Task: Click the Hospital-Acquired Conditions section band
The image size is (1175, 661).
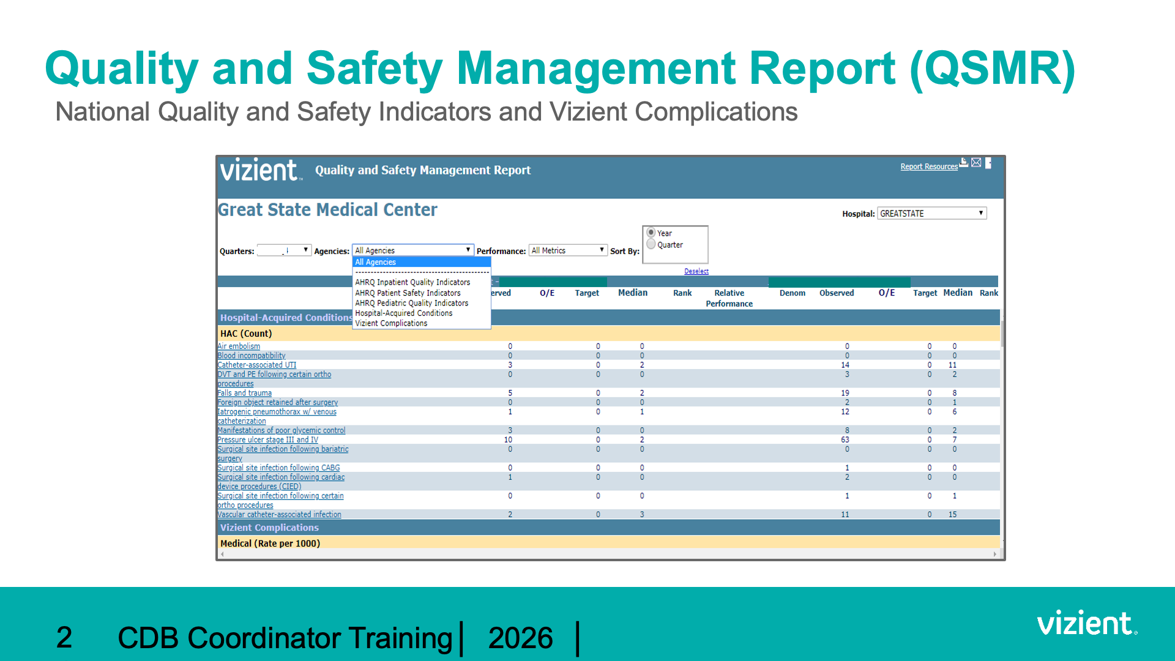Action: (609, 318)
